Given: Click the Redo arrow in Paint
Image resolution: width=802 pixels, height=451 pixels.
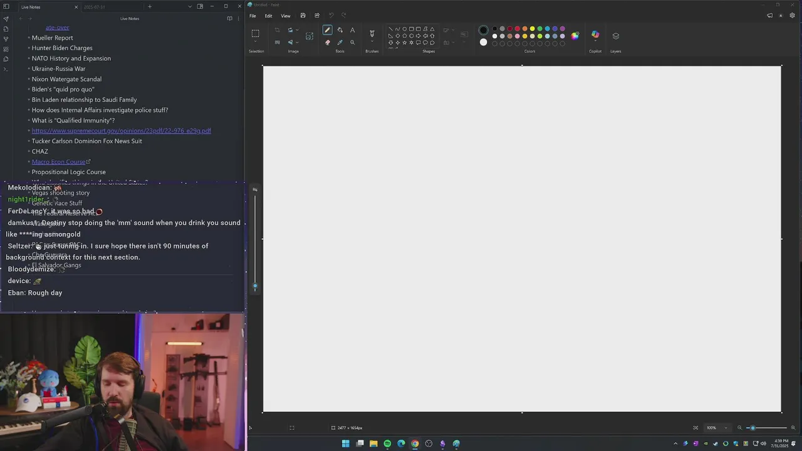Looking at the screenshot, I should click(x=343, y=16).
